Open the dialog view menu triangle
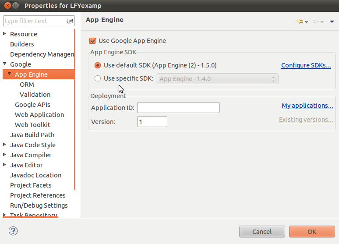Viewport: 339px width, 244px height. pos(332,21)
